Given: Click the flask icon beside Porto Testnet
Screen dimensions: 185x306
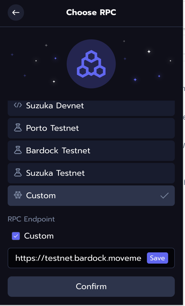Looking at the screenshot, I should coord(18,128).
